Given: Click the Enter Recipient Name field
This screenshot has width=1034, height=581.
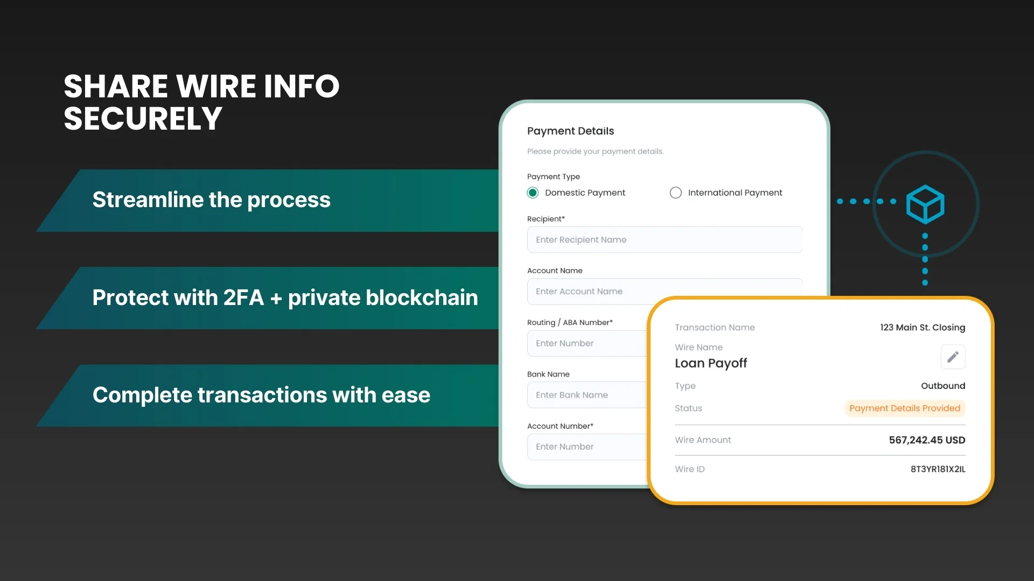Looking at the screenshot, I should 664,240.
